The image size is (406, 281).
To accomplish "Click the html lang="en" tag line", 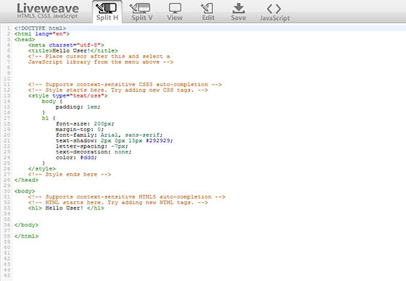I will point(42,34).
